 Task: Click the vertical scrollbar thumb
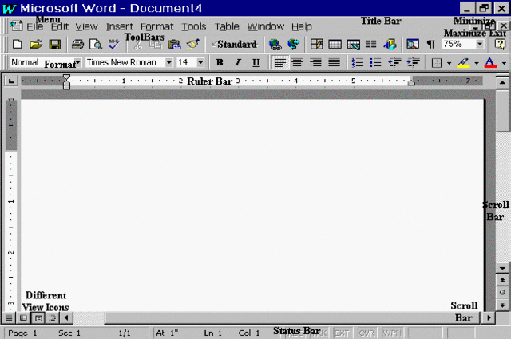[502, 110]
